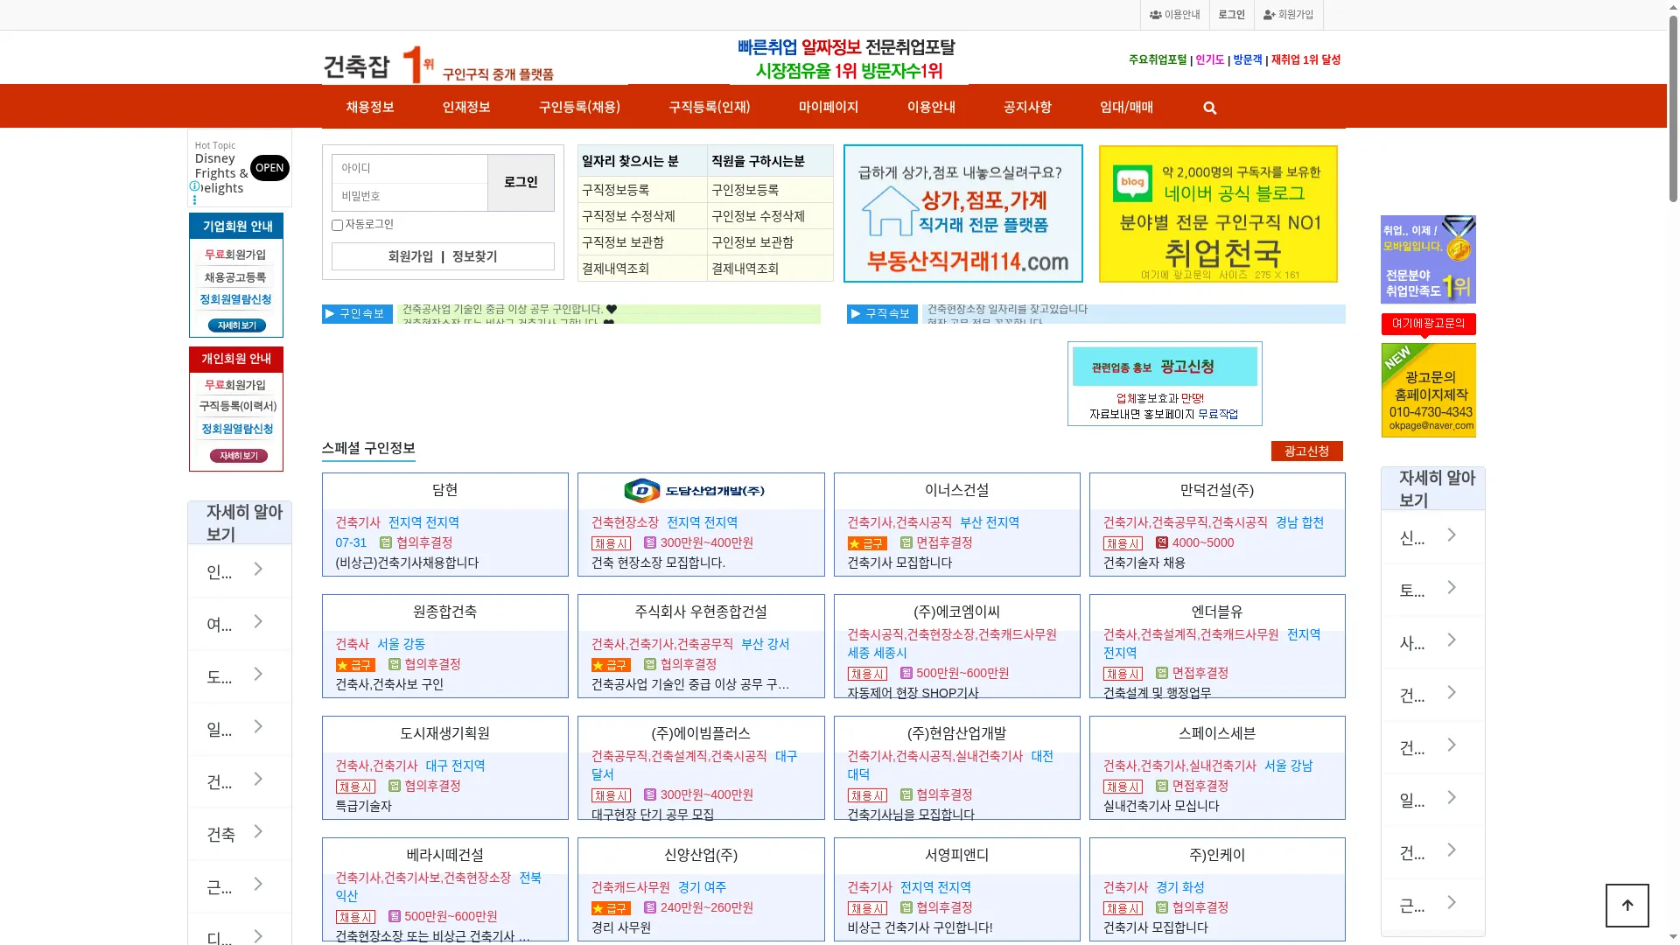1680x945 pixels.
Task: Click the 급구 badge in 주식회사 우현종합건설 card
Action: coord(611,665)
